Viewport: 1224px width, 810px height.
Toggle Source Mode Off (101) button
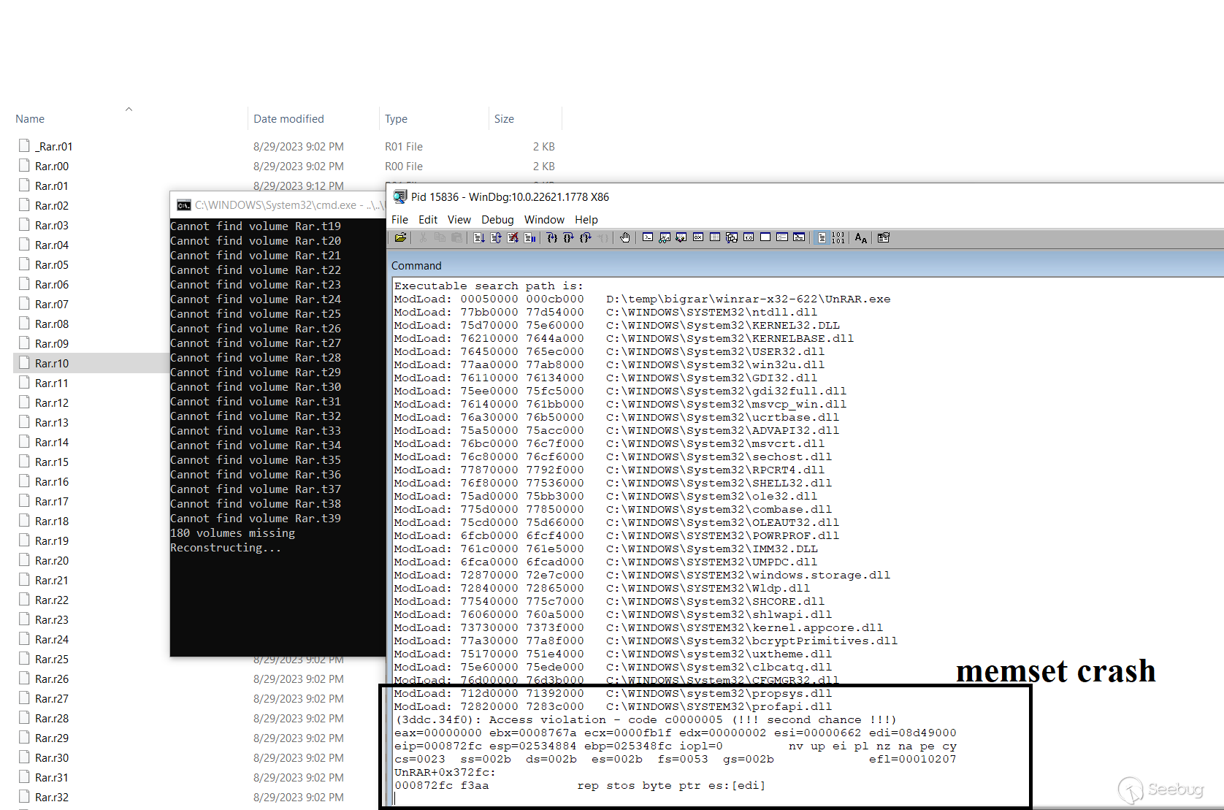point(838,238)
